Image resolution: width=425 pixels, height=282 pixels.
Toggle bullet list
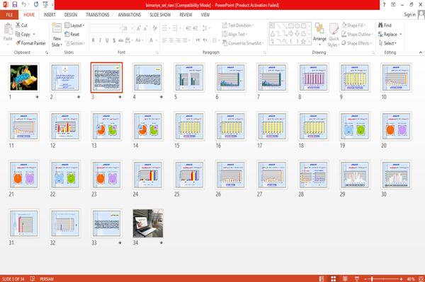[x=165, y=28]
